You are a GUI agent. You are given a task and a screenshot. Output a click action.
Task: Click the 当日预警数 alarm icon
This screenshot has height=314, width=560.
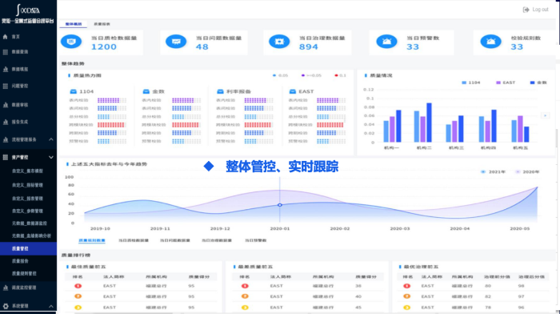click(386, 42)
